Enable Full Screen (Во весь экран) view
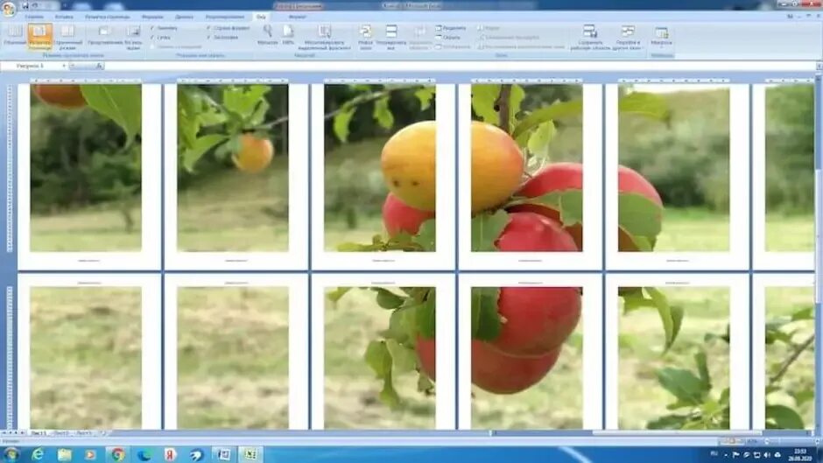 point(133,36)
